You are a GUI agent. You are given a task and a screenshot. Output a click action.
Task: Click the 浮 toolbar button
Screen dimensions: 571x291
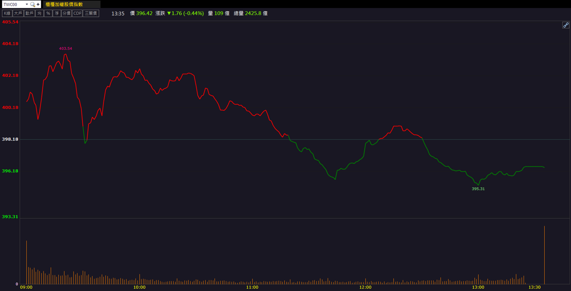(x=57, y=13)
